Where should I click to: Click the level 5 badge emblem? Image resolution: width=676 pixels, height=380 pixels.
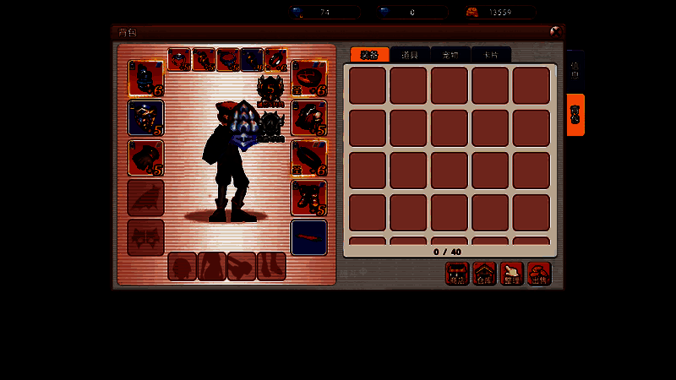(x=270, y=88)
